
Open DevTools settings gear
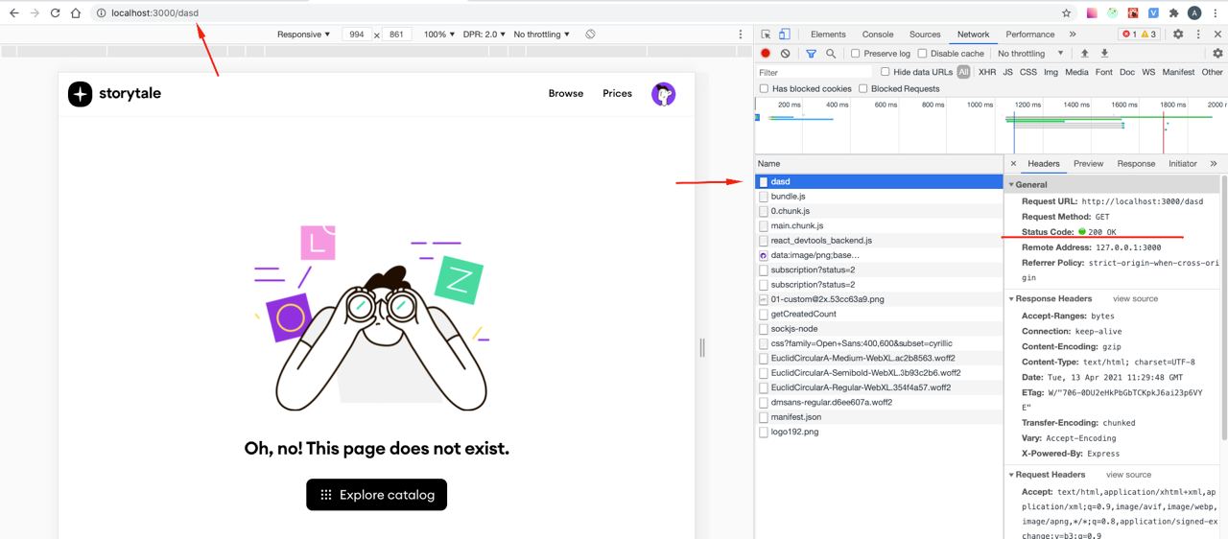click(x=1178, y=35)
